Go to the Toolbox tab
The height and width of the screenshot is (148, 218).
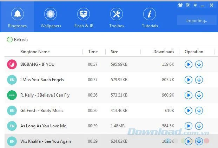(117, 18)
